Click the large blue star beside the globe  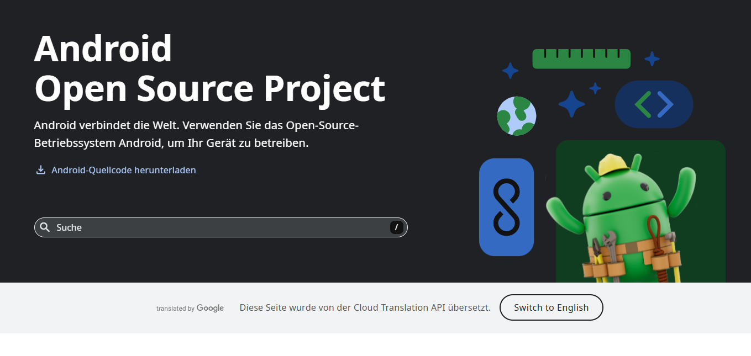(x=571, y=104)
